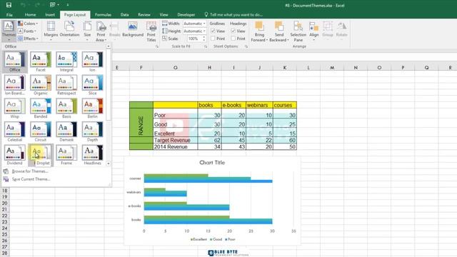Viewport: 457px width, 257px height.
Task: Expand Scale to Fit dialog launcher
Action: tap(206, 46)
